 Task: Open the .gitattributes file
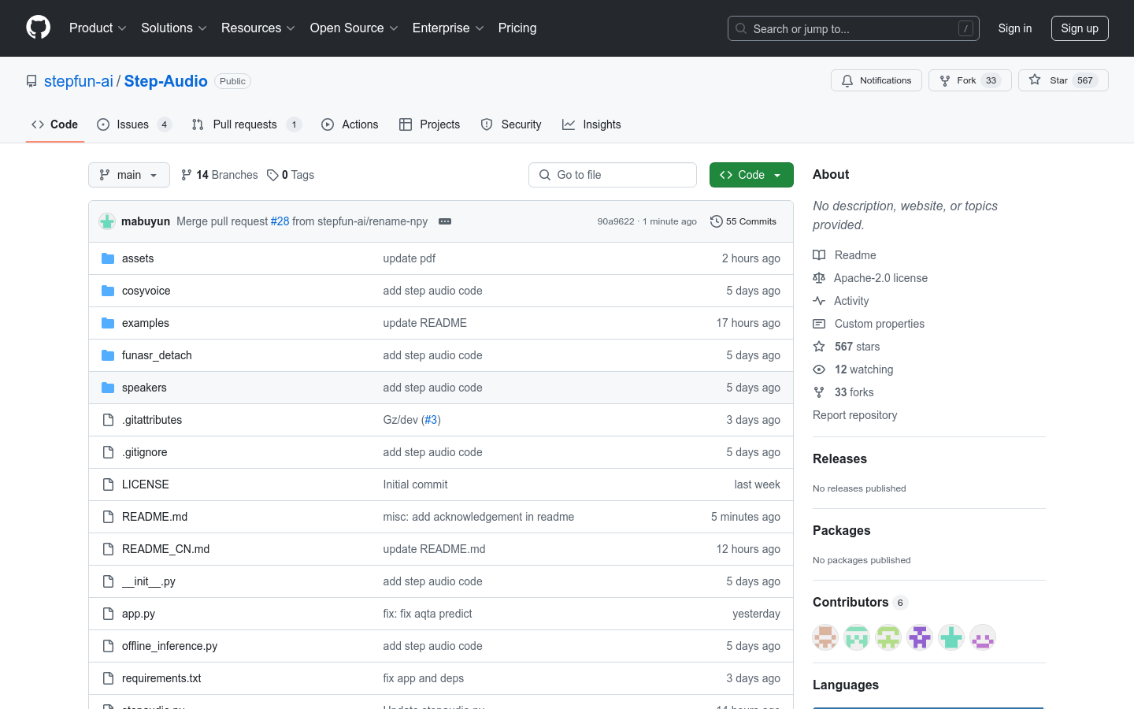152,420
